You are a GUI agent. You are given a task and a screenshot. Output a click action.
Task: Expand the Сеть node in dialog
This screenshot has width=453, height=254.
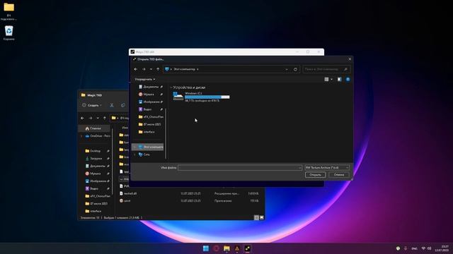click(x=134, y=155)
